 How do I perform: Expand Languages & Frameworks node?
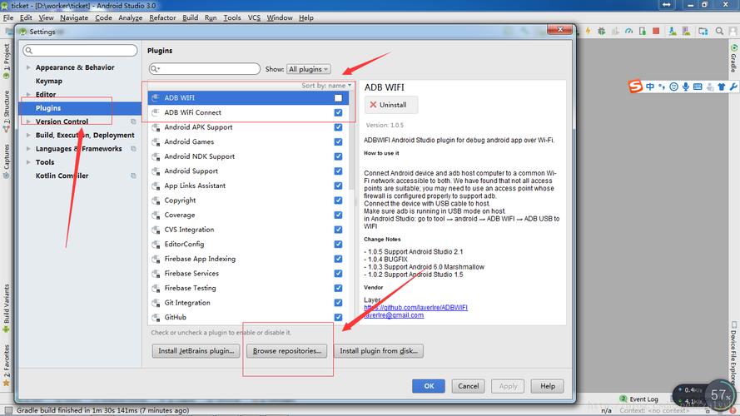click(x=28, y=149)
